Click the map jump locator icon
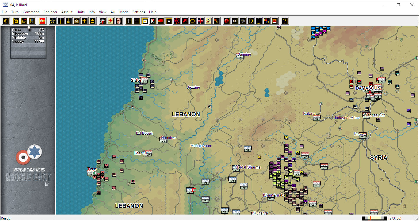Screen dimensions: 419x221 click(x=209, y=21)
